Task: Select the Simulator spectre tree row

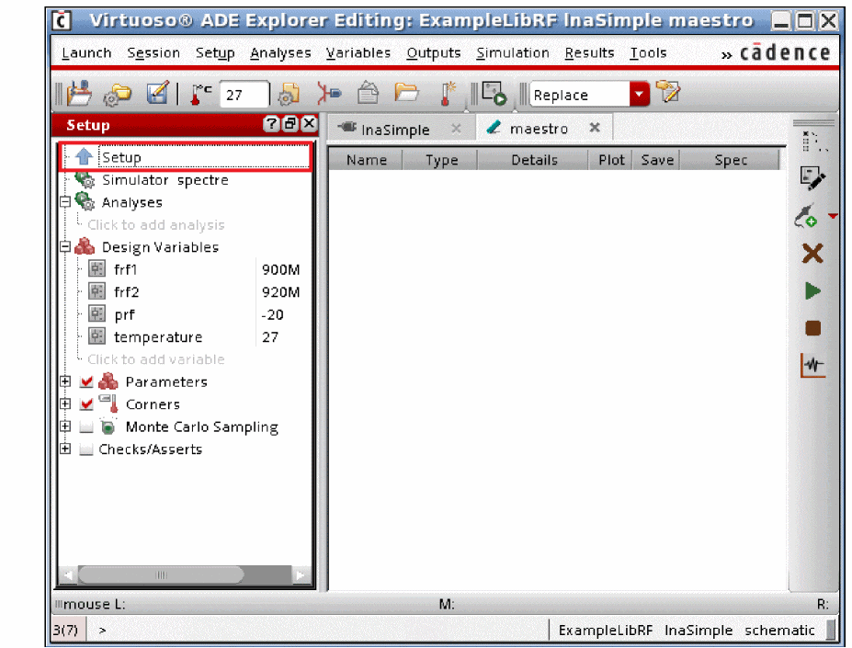Action: click(185, 179)
